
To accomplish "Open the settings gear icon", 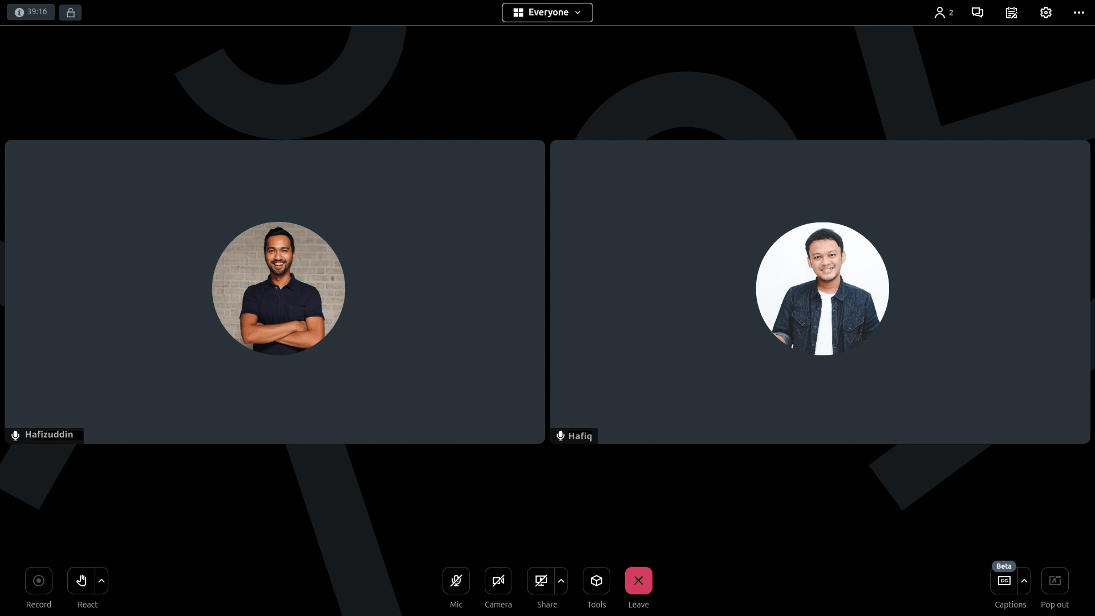I will (1046, 13).
